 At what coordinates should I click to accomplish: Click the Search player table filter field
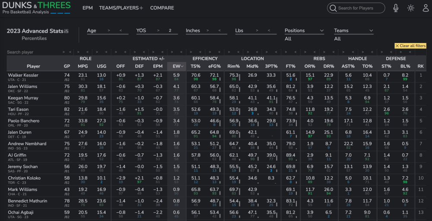[30, 52]
